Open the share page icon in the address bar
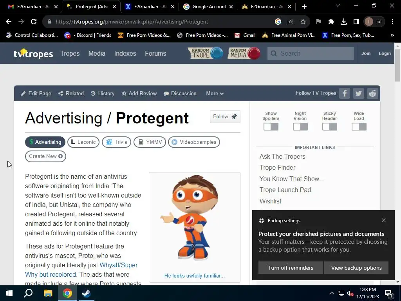Screen dimensions: 401x301 pyautogui.click(x=291, y=22)
